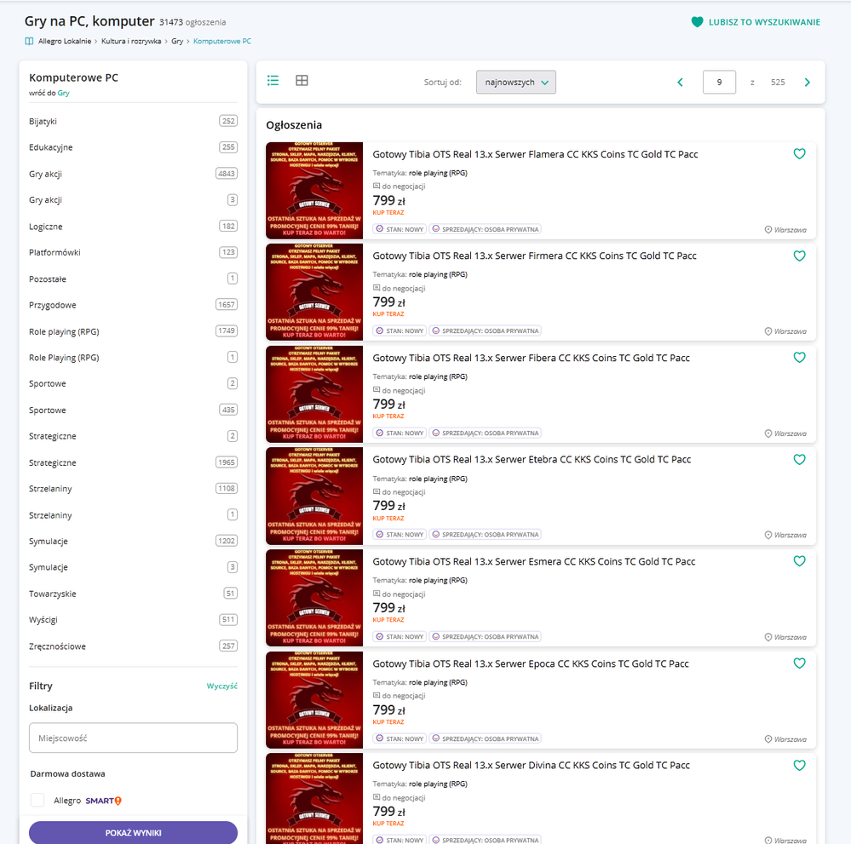The image size is (851, 844).
Task: Open the Flamera listing dragon thumbnail
Action: [314, 191]
